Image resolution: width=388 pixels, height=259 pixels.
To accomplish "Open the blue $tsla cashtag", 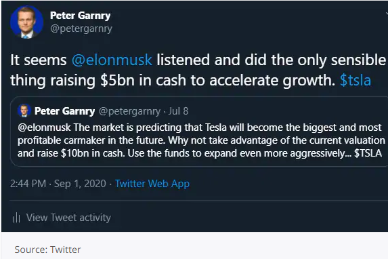I will [355, 80].
